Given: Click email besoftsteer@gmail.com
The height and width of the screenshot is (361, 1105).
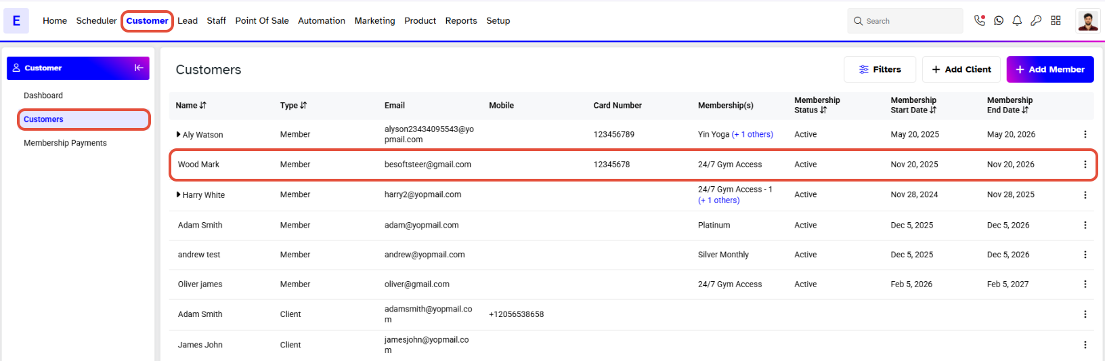Looking at the screenshot, I should [428, 165].
